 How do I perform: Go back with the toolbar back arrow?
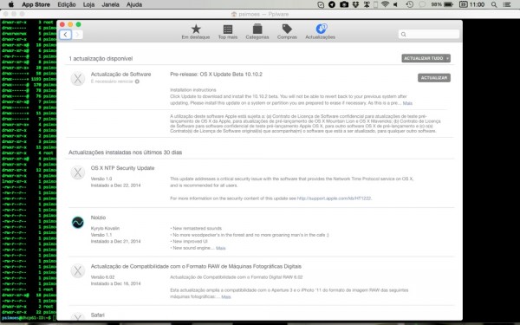[x=65, y=35]
